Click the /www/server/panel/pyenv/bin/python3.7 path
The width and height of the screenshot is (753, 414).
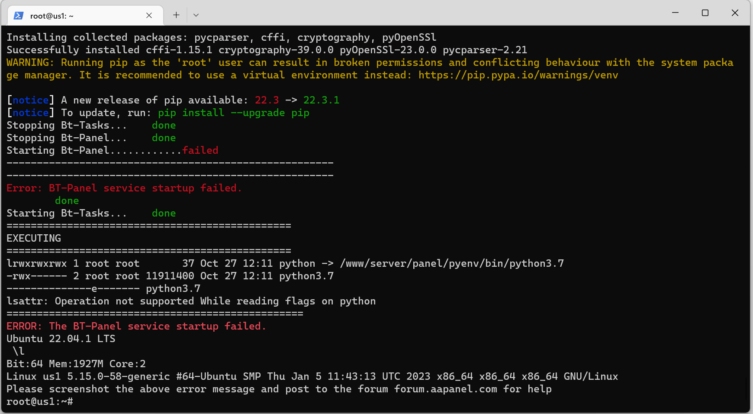pos(452,264)
